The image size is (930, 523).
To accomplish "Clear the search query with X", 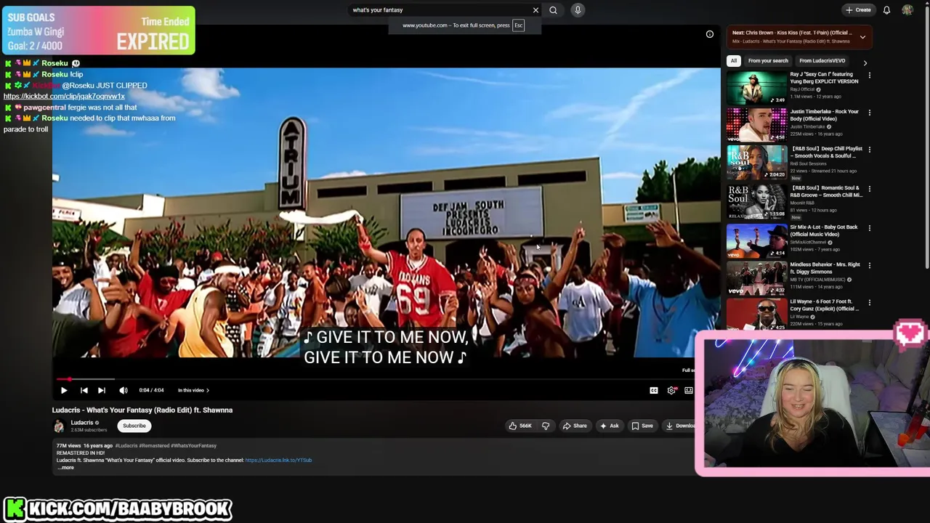I will click(x=535, y=10).
